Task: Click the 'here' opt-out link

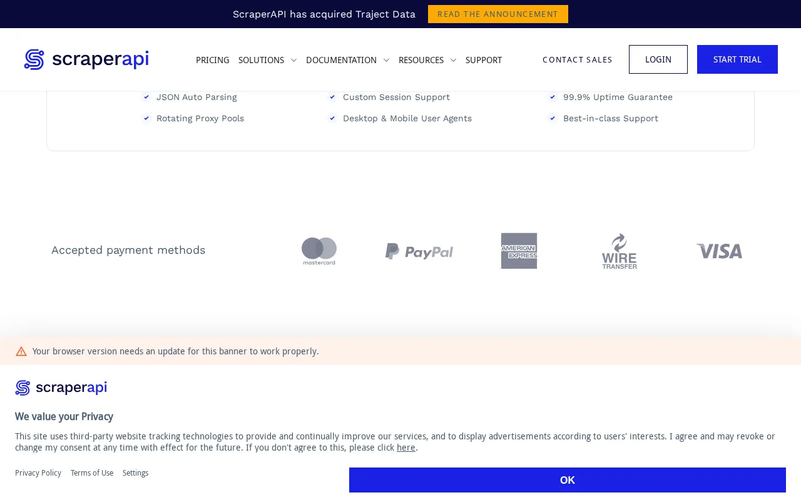Action: pyautogui.click(x=406, y=447)
